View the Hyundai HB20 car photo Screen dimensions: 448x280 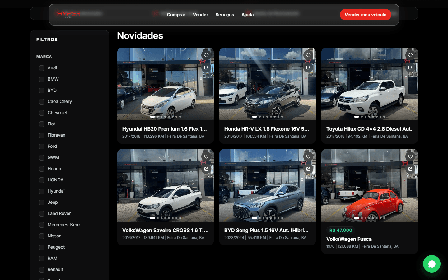[x=166, y=84]
